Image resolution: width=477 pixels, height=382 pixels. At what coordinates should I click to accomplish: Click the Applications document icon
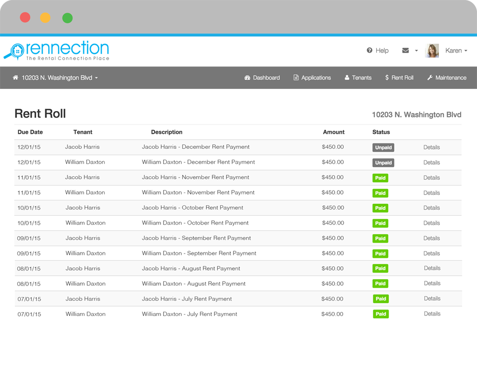[x=296, y=78]
